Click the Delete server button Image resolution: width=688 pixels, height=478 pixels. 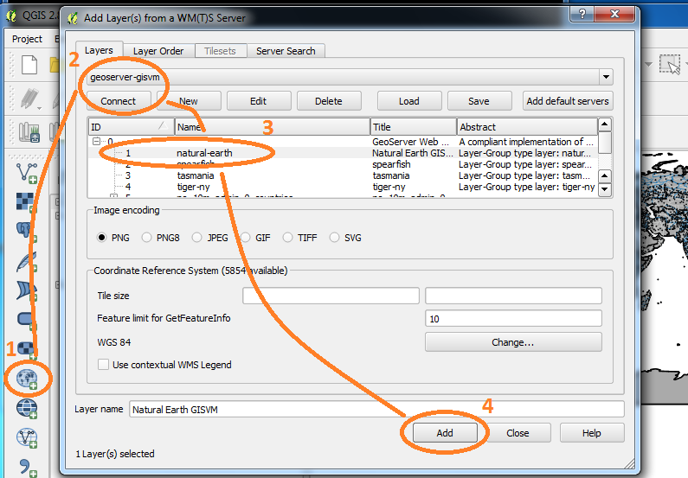(x=329, y=101)
